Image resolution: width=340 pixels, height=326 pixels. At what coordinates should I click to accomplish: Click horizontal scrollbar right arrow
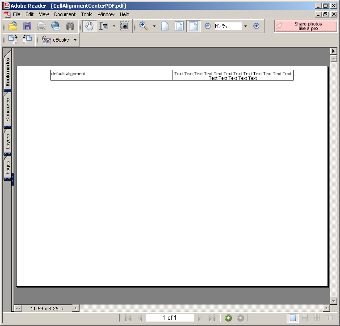[327, 308]
